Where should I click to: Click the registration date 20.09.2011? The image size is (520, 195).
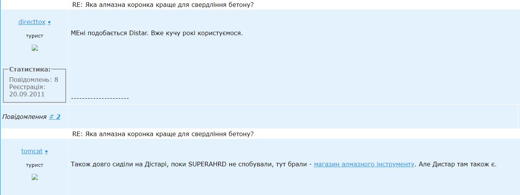(27, 94)
